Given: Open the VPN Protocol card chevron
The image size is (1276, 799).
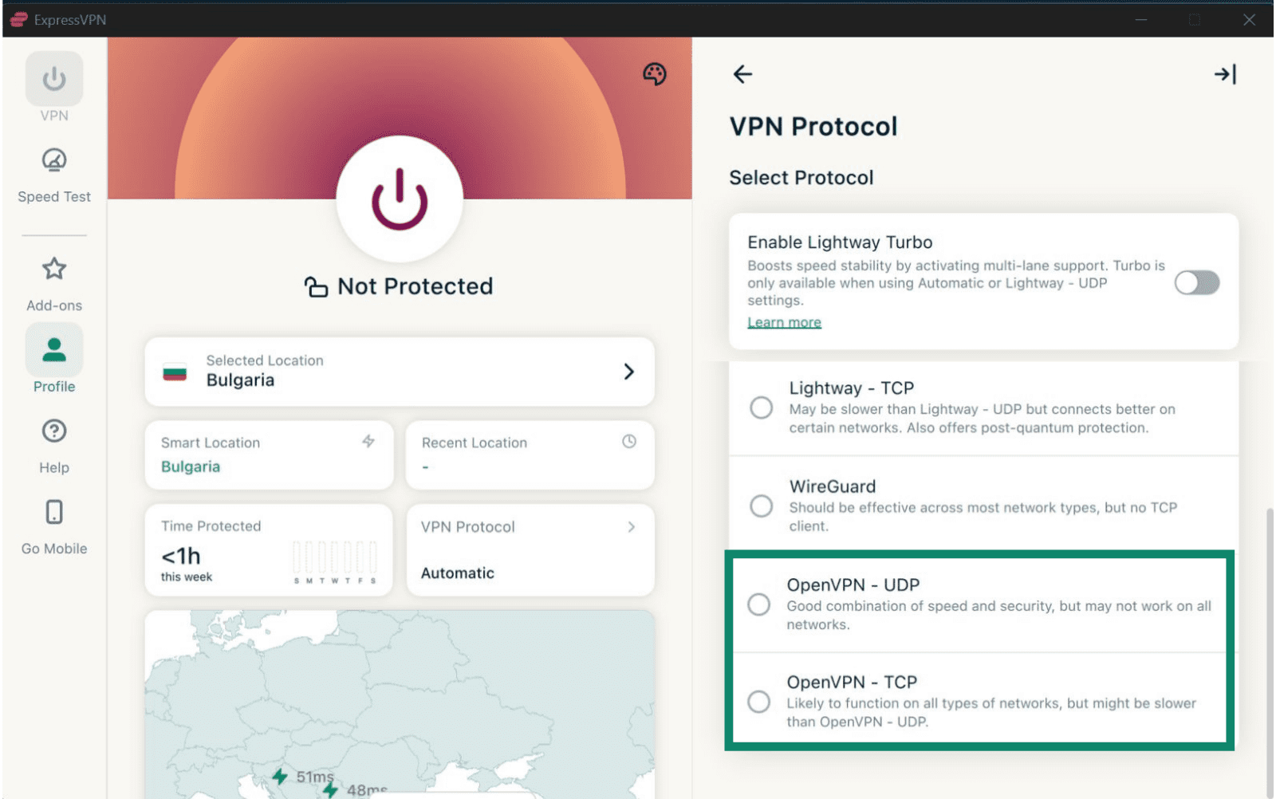Looking at the screenshot, I should click(x=631, y=527).
